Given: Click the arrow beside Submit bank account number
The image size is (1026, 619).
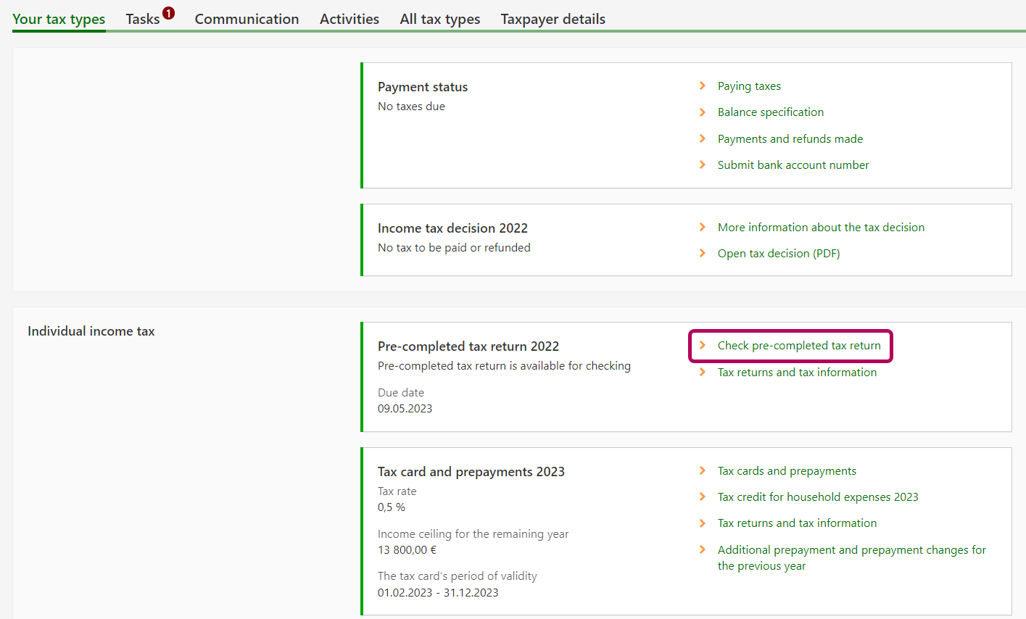Looking at the screenshot, I should 702,165.
